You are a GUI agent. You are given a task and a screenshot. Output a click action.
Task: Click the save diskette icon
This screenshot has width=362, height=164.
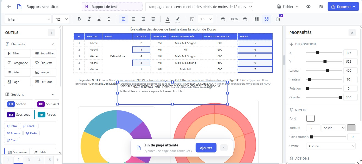pos(321,7)
